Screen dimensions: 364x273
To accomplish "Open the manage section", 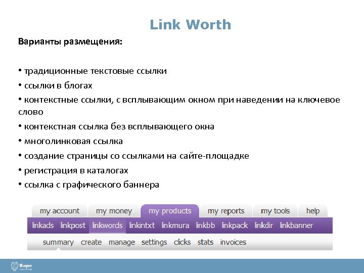I will (122, 242).
